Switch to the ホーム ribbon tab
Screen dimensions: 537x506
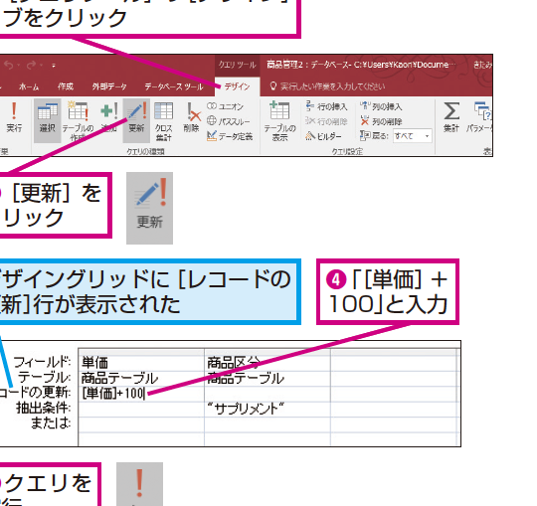coord(29,86)
